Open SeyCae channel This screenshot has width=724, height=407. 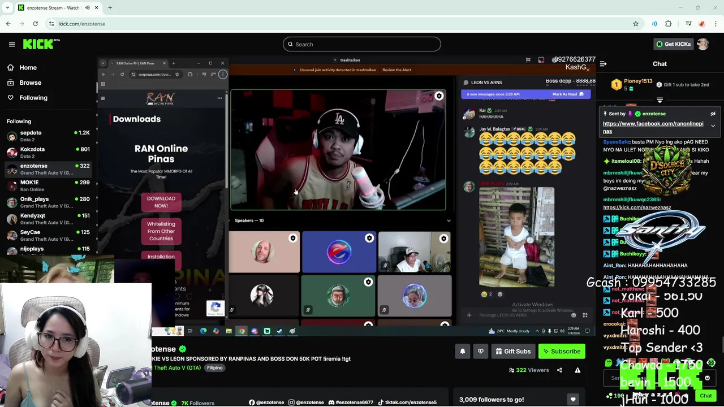pyautogui.click(x=48, y=235)
